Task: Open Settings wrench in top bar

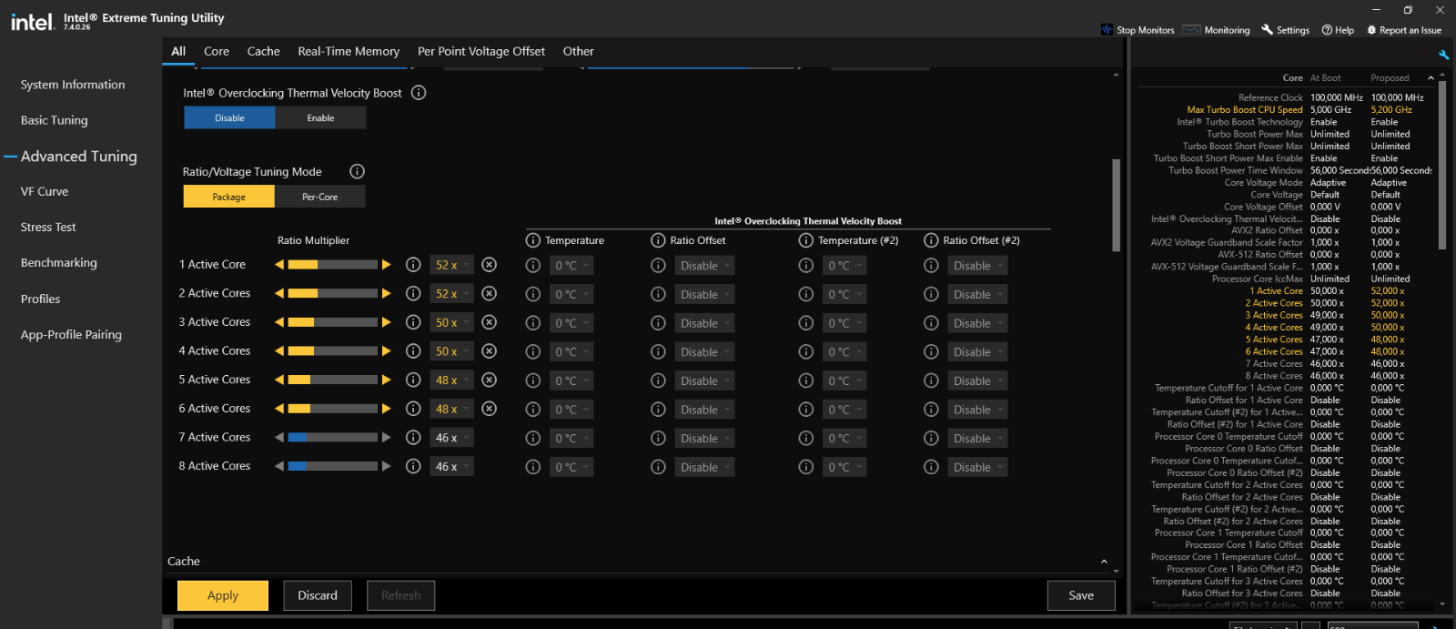Action: (x=1286, y=30)
